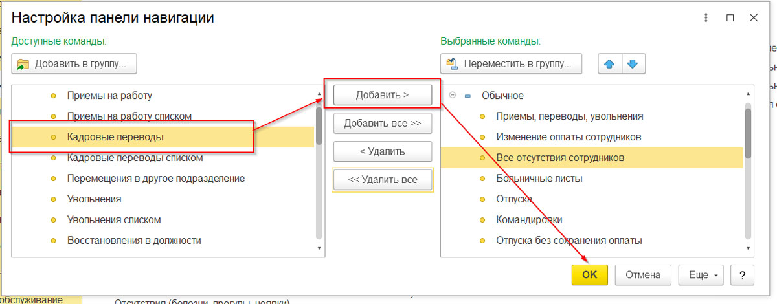Click the 'Отмена' button

point(643,274)
